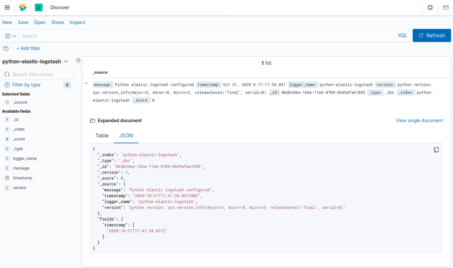The width and height of the screenshot is (453, 268).
Task: Click "2020-10-31T11:41:34.031Z" fields value
Action: (137, 231)
